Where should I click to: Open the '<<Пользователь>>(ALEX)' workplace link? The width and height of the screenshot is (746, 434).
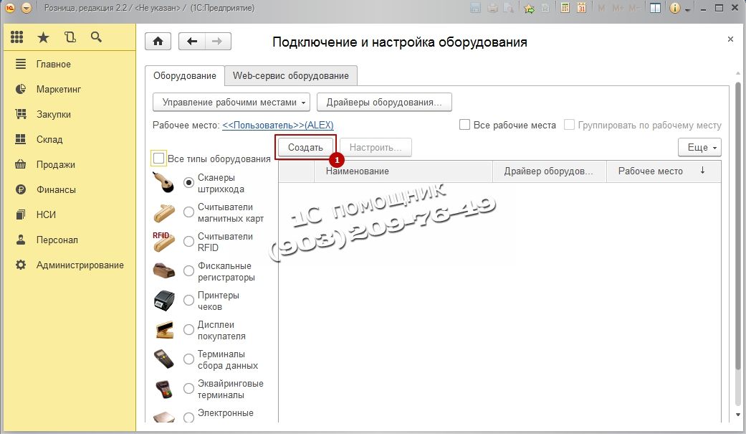(278, 125)
